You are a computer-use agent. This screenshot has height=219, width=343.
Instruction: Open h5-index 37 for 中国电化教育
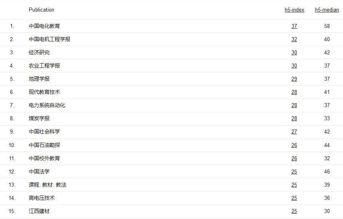point(294,26)
